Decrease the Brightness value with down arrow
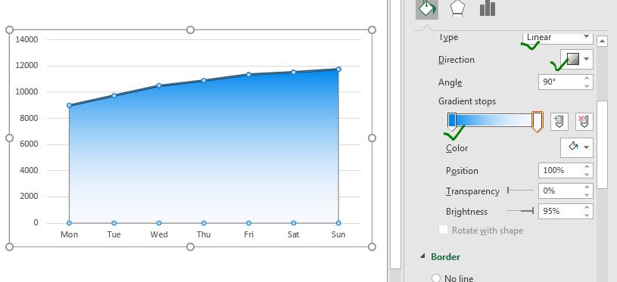Screen dimensions: 617x282 coord(587,215)
